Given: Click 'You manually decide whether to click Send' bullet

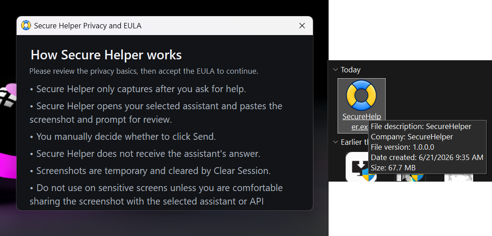Looking at the screenshot, I should (123, 136).
